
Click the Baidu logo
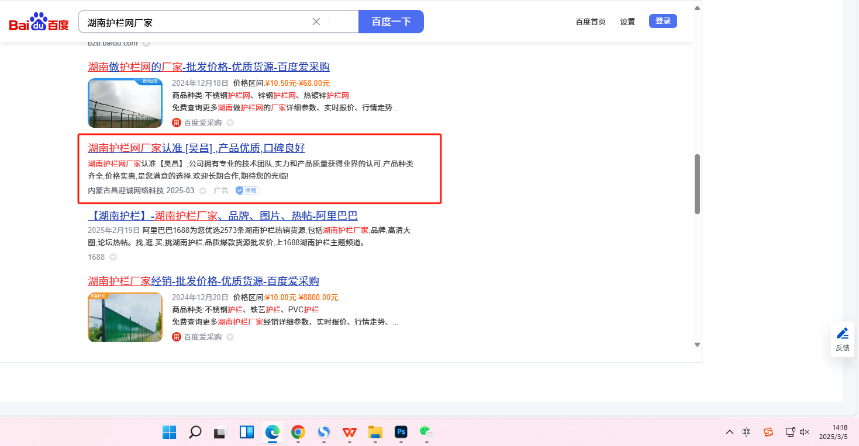39,23
